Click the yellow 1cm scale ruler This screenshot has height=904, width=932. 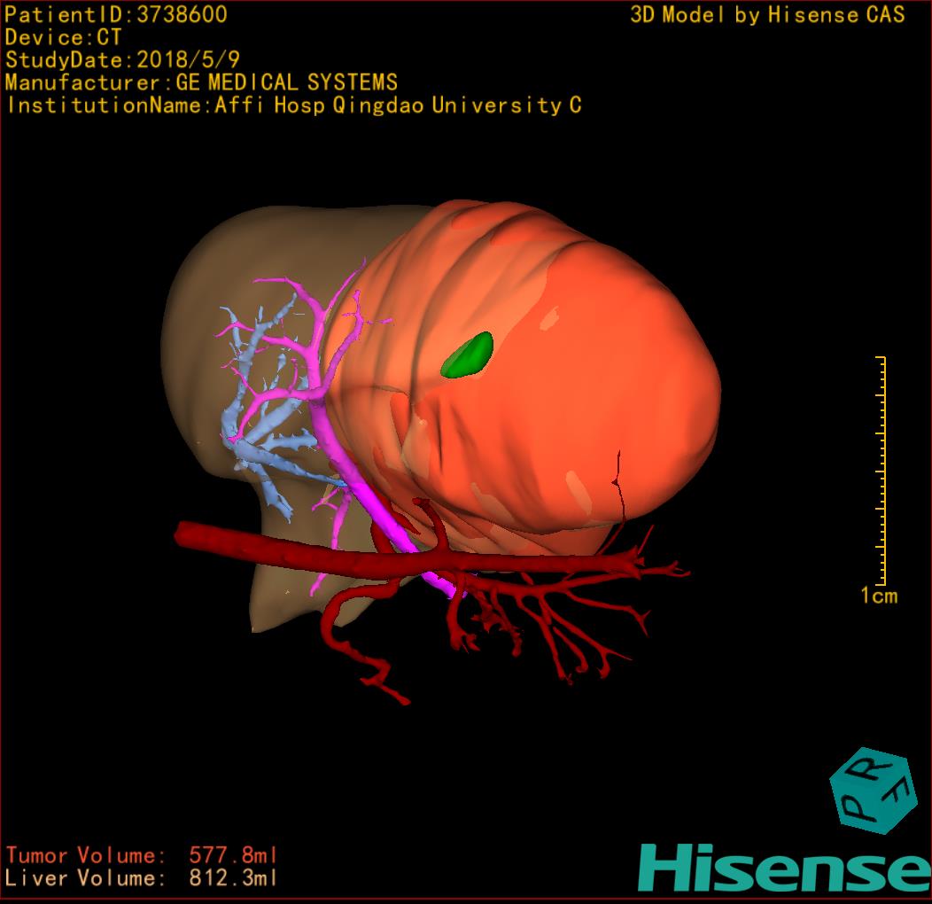(x=881, y=471)
